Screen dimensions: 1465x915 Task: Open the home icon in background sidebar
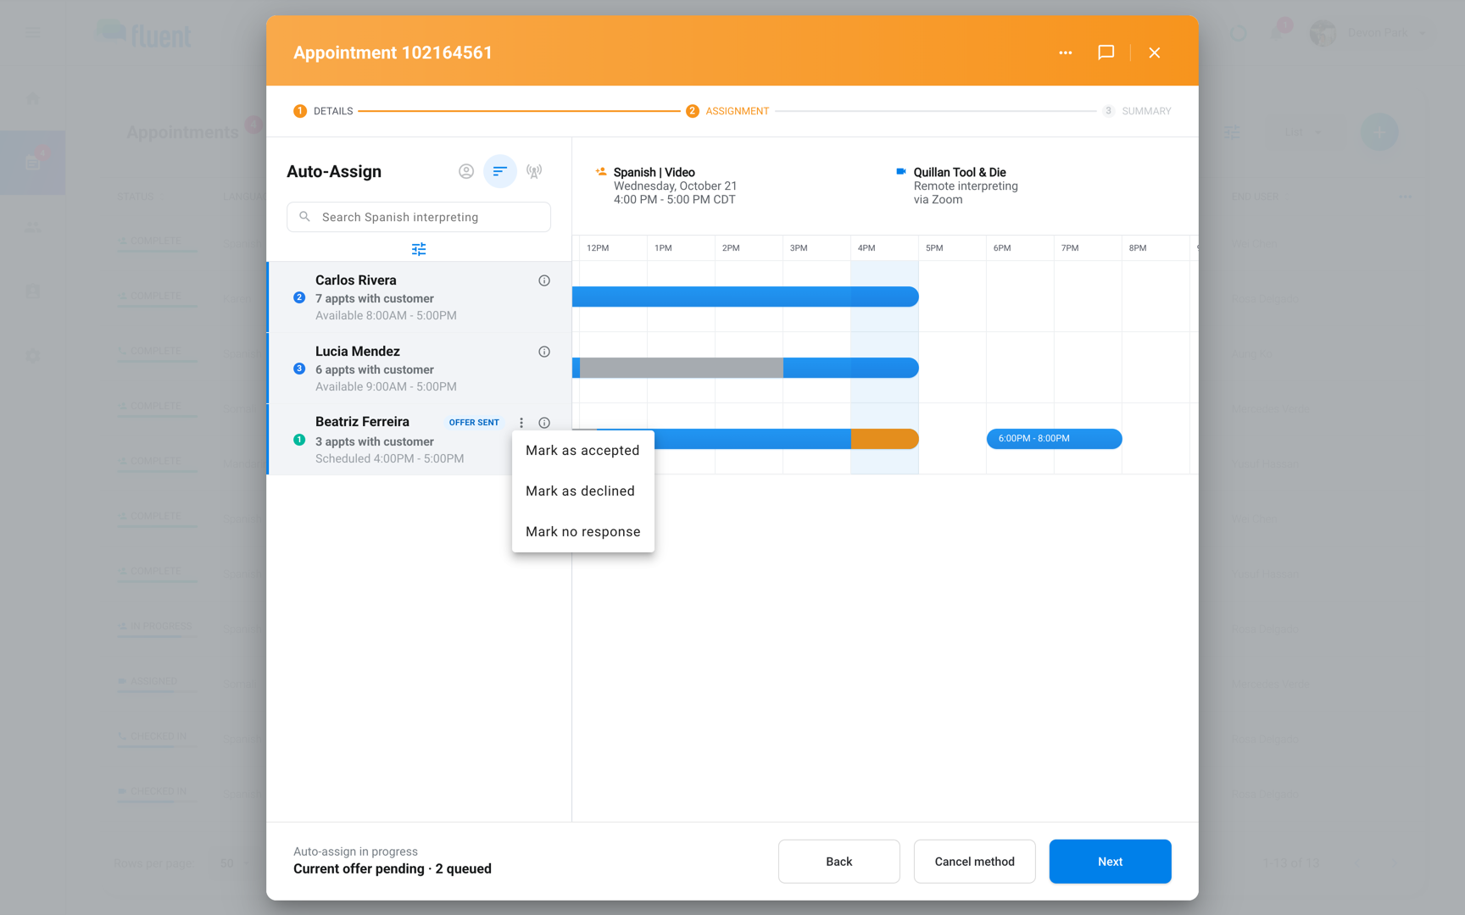[33, 99]
